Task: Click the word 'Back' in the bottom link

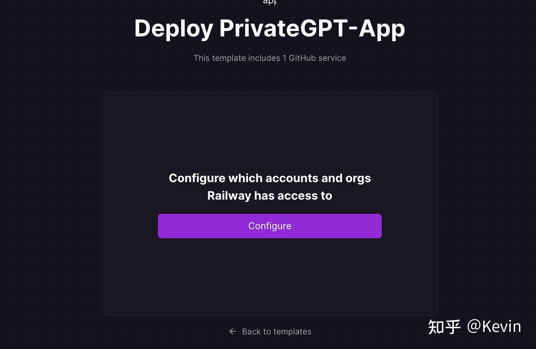Action: tap(252, 332)
